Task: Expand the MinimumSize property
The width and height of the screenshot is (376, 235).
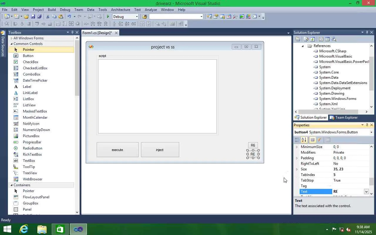Action: tap(297, 147)
